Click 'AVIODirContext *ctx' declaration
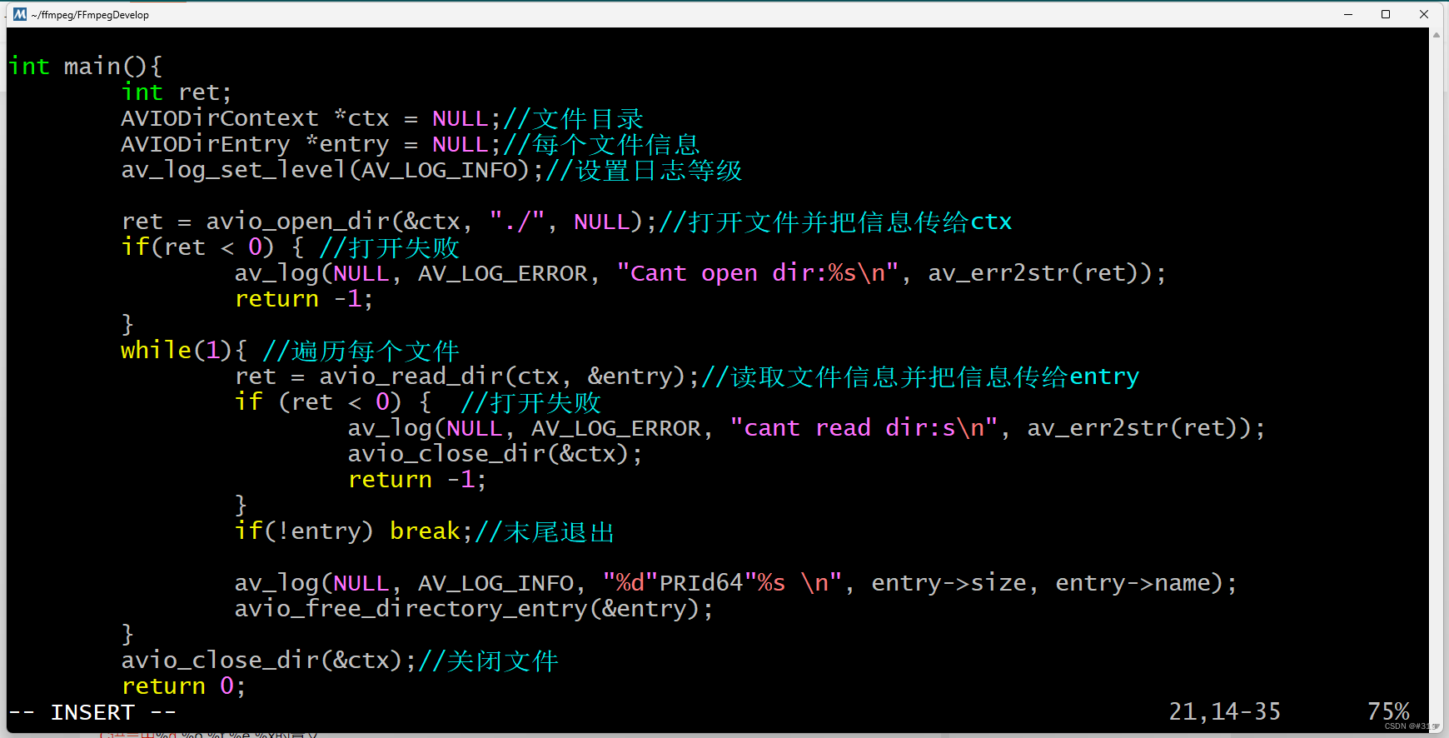 [x=255, y=118]
